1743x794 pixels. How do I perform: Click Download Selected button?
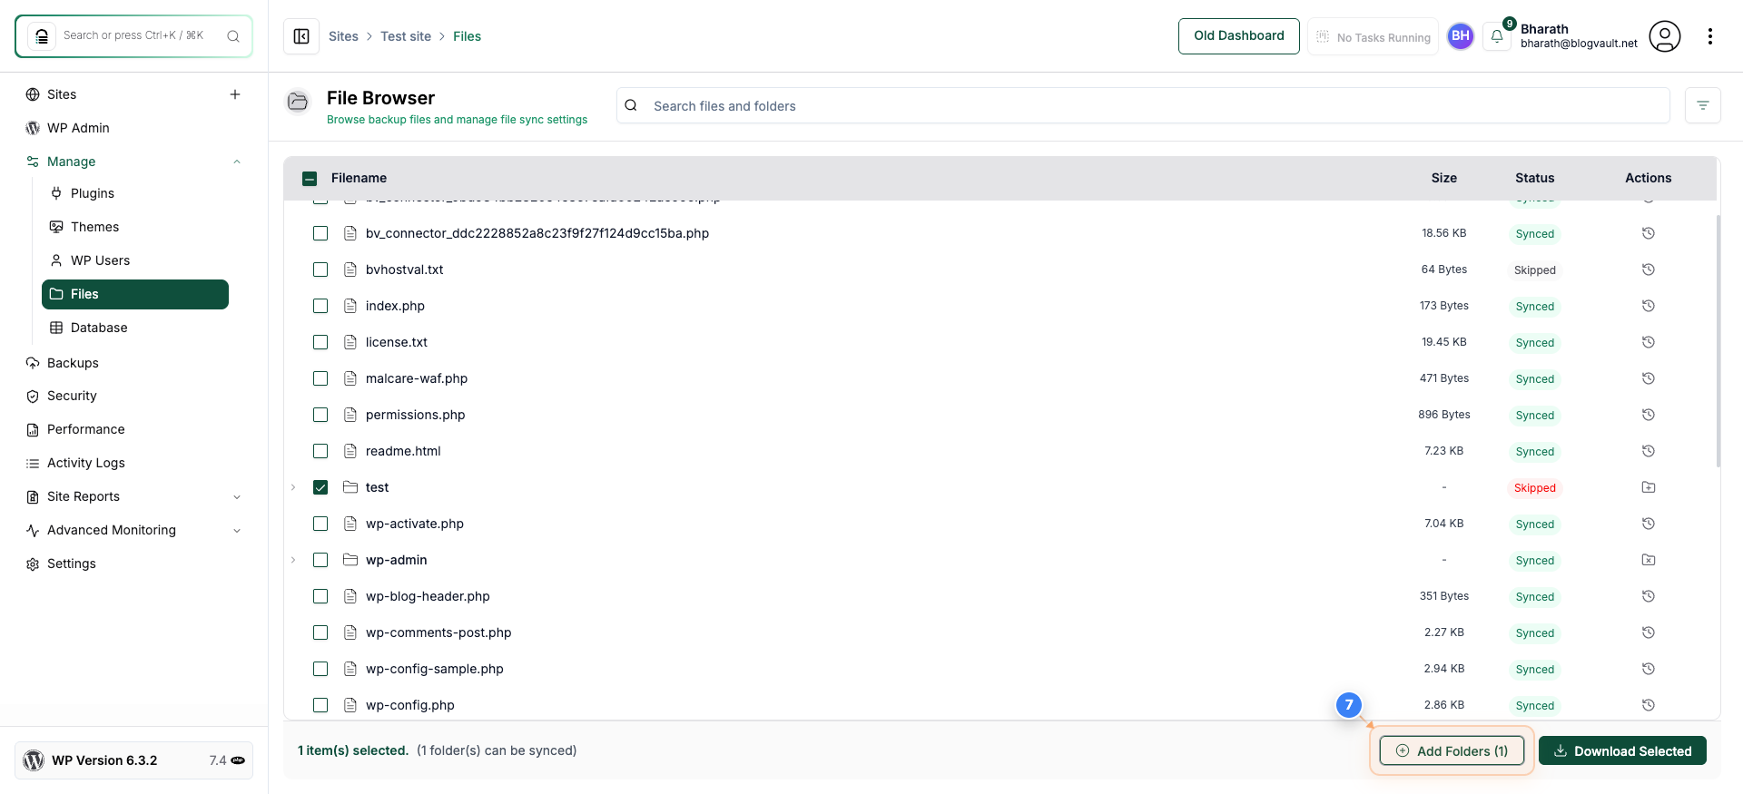(x=1622, y=750)
